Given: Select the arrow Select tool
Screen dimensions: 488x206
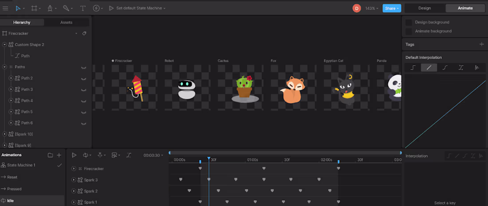Looking at the screenshot, I should [18, 8].
